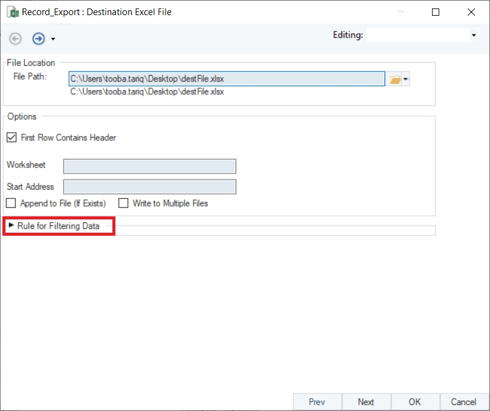Cancel the destination file dialog
Screen dimensions: 490x411
[463, 402]
